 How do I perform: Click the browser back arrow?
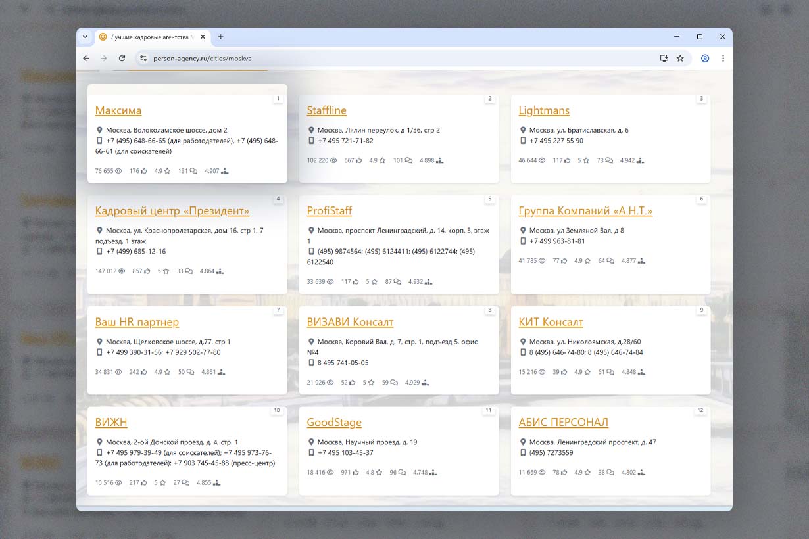[x=86, y=59]
